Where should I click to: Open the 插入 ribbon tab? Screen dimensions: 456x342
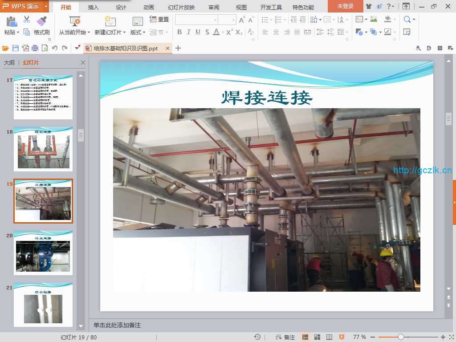point(94,7)
